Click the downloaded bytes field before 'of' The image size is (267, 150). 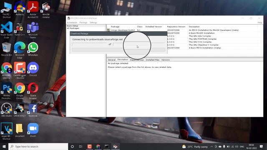89,45
